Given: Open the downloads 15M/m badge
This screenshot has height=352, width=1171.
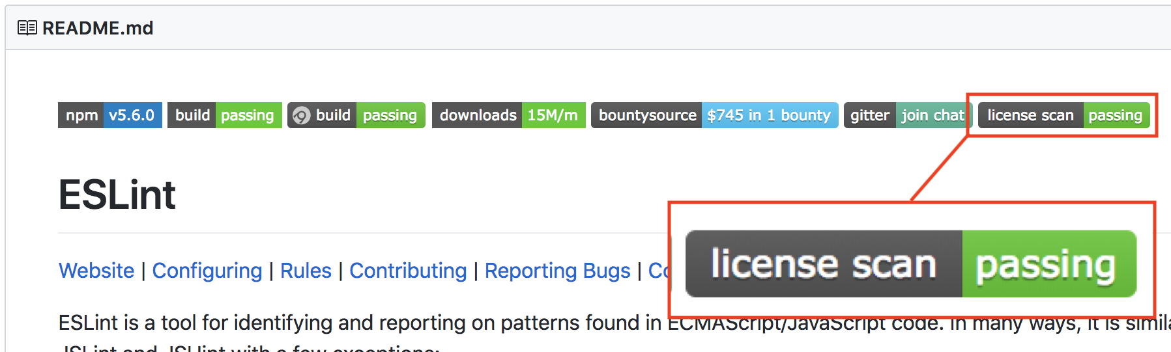Looking at the screenshot, I should coord(509,115).
